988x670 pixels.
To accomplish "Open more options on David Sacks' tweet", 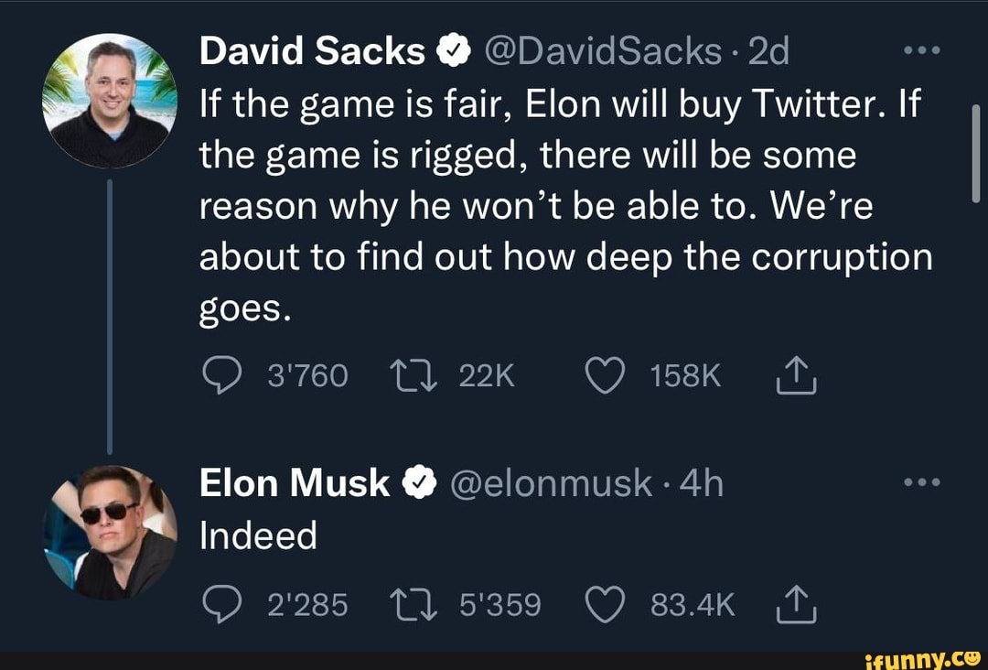I will coord(923,51).
